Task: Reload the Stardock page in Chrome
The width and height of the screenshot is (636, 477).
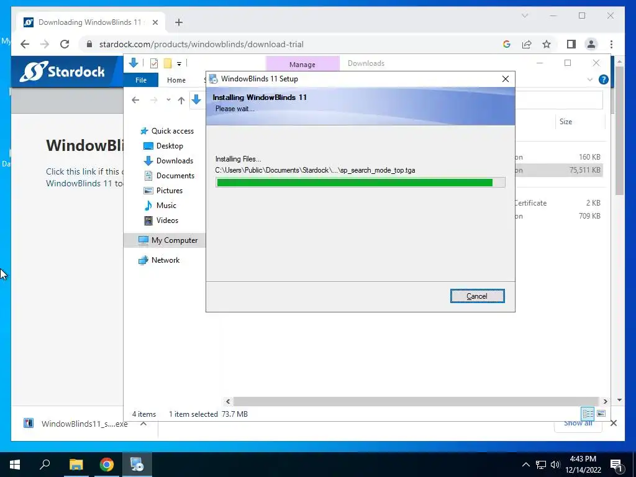Action: (65, 44)
